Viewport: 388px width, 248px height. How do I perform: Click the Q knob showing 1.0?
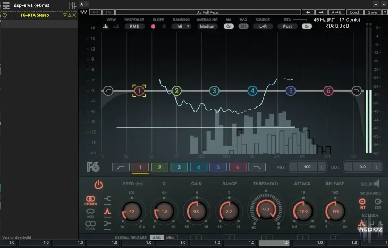[164, 211]
